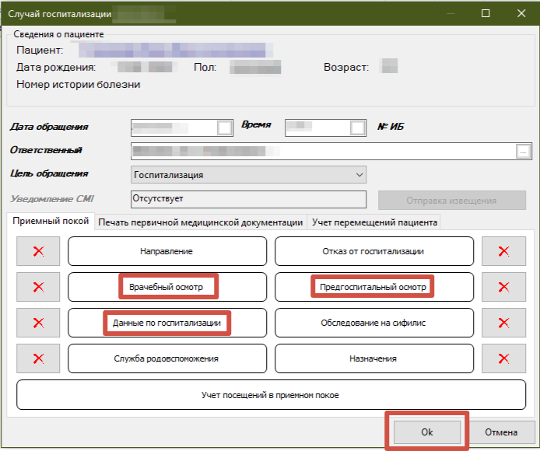The image size is (540, 451).
Task: Expand the Цель обращения dropdown
Action: (359, 175)
